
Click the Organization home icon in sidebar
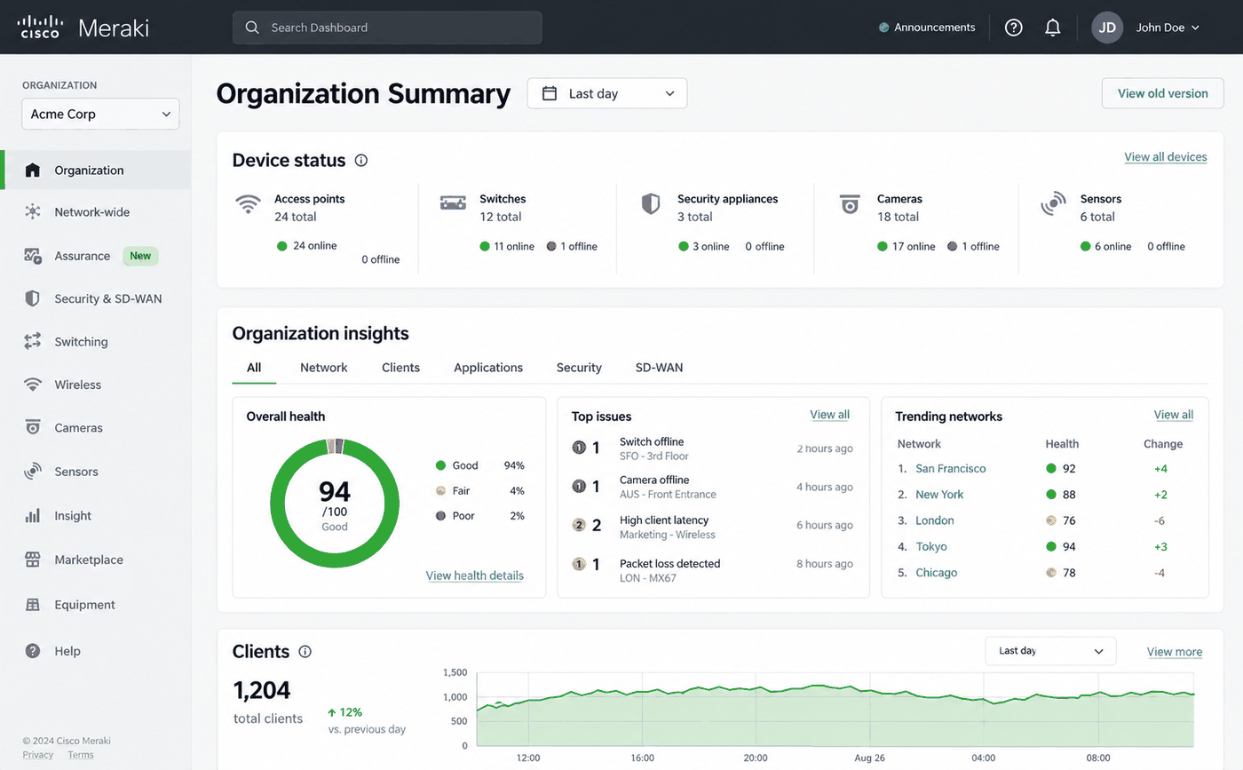tap(33, 170)
